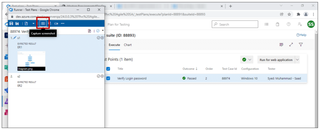Open the Chrome tab search chevron
Viewport: 320px width, 130px height.
[x=281, y=6]
